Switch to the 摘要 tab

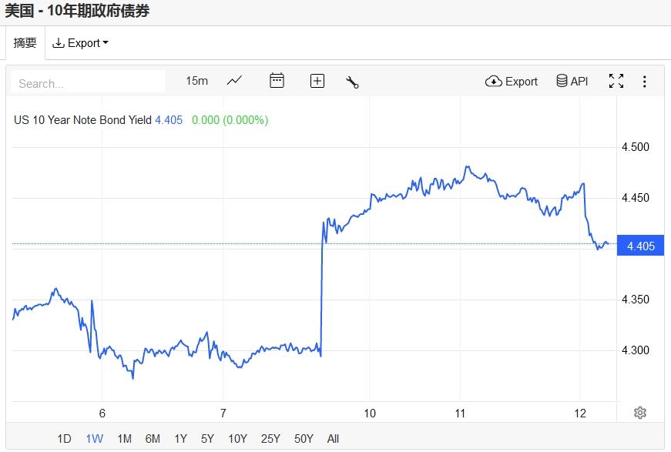25,43
